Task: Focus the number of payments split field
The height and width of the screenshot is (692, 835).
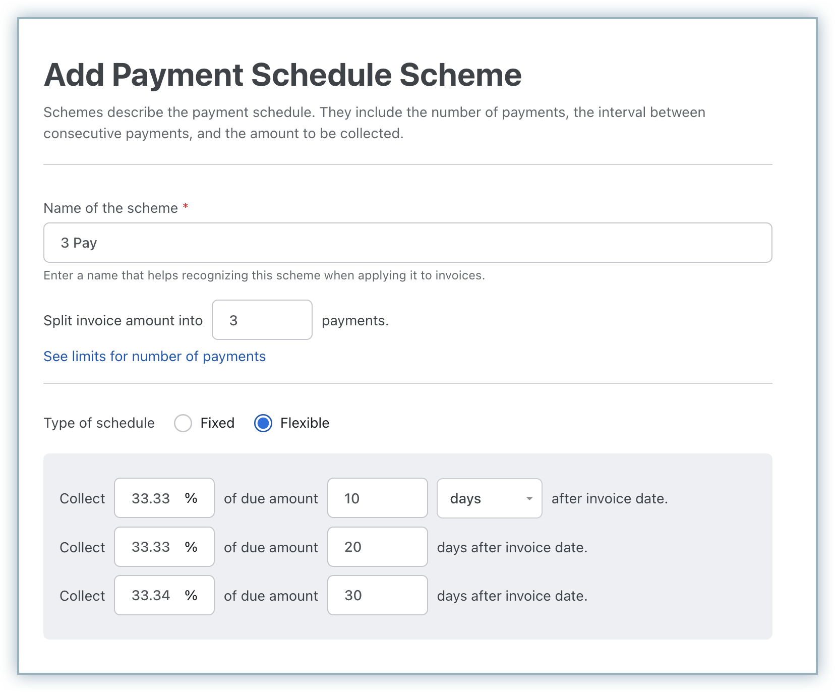Action: pos(262,320)
